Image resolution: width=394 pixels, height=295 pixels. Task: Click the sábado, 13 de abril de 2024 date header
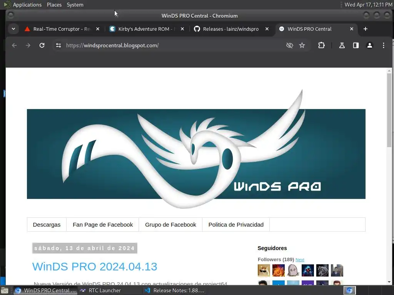(x=85, y=248)
